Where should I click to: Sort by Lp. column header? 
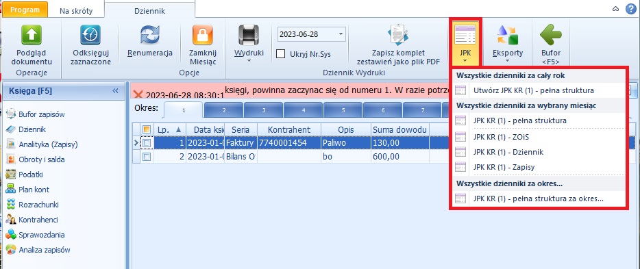point(169,129)
